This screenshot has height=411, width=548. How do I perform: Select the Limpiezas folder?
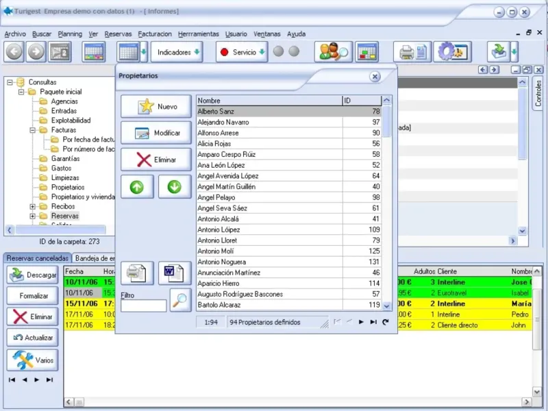coord(65,177)
